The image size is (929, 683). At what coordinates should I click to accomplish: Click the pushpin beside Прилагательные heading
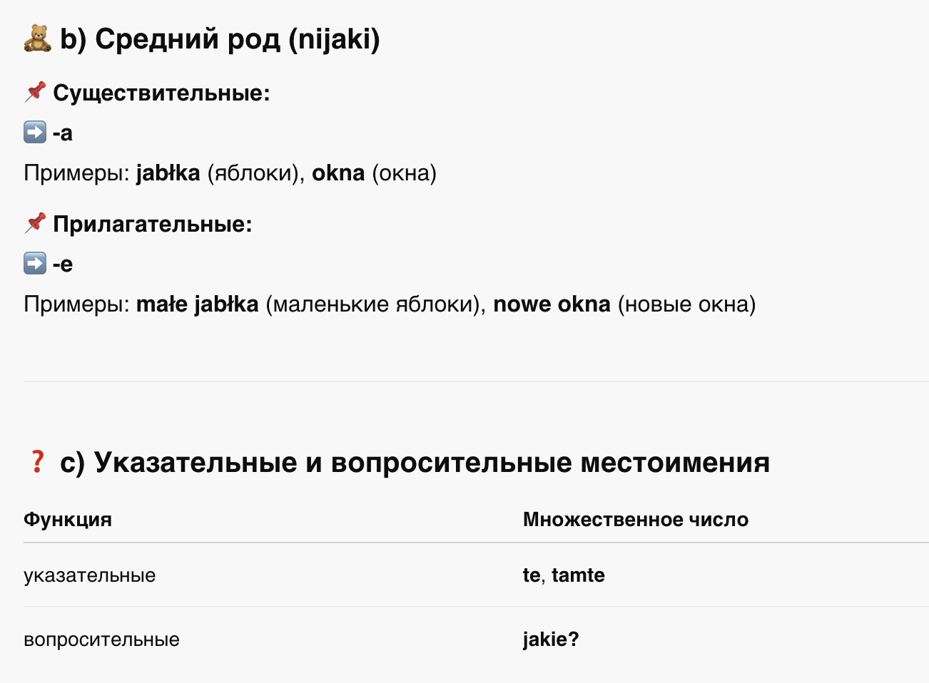pos(35,223)
